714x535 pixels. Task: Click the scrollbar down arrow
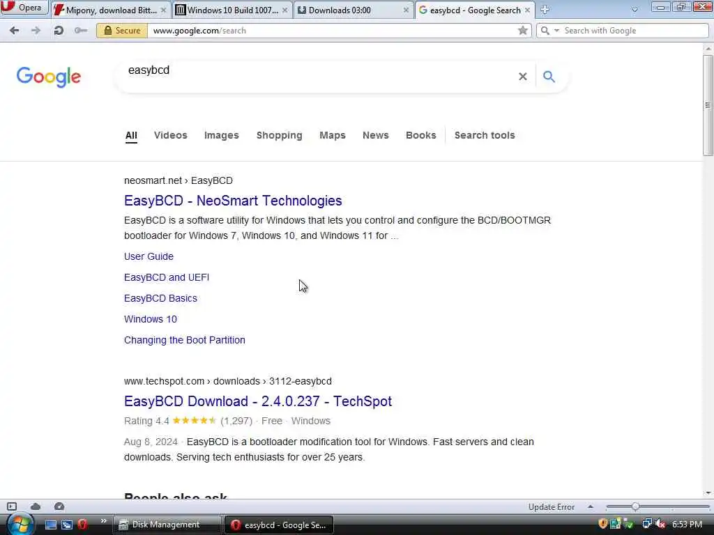(708, 493)
